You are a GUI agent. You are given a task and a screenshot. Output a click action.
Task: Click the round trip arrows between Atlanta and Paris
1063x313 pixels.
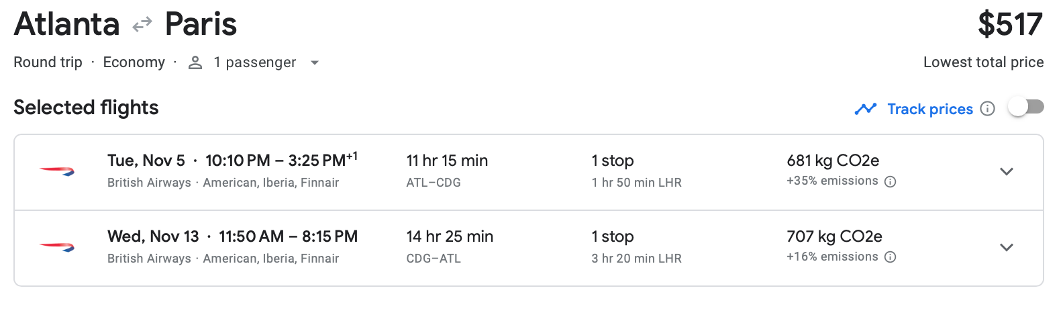click(x=142, y=26)
